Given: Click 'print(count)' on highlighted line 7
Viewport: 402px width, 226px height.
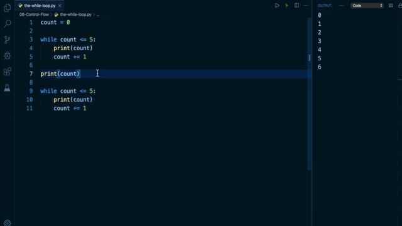Looking at the screenshot, I should coord(60,74).
